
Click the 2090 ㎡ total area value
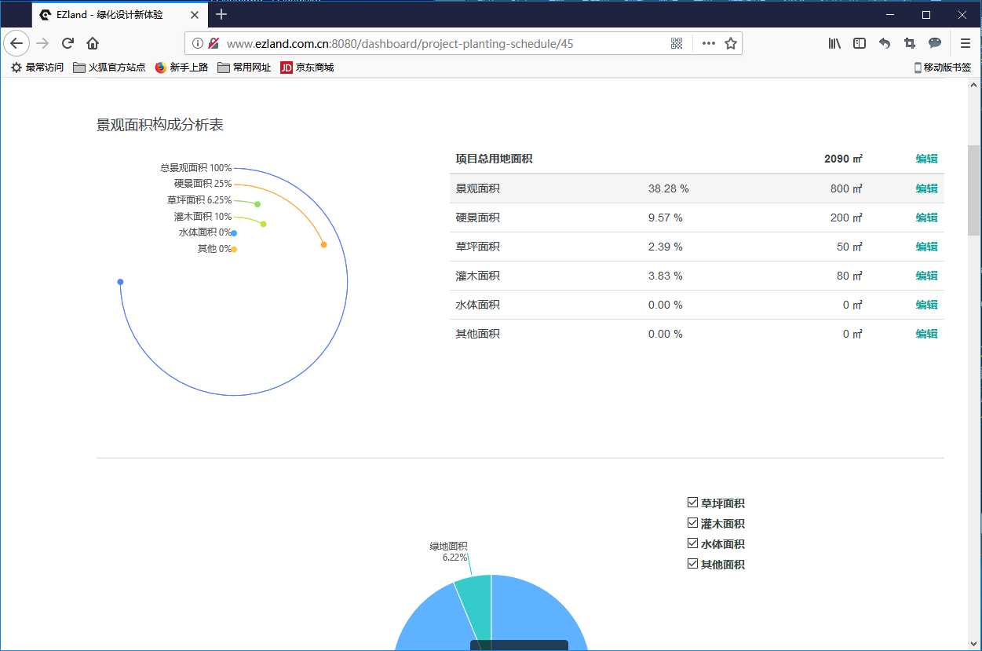[843, 159]
